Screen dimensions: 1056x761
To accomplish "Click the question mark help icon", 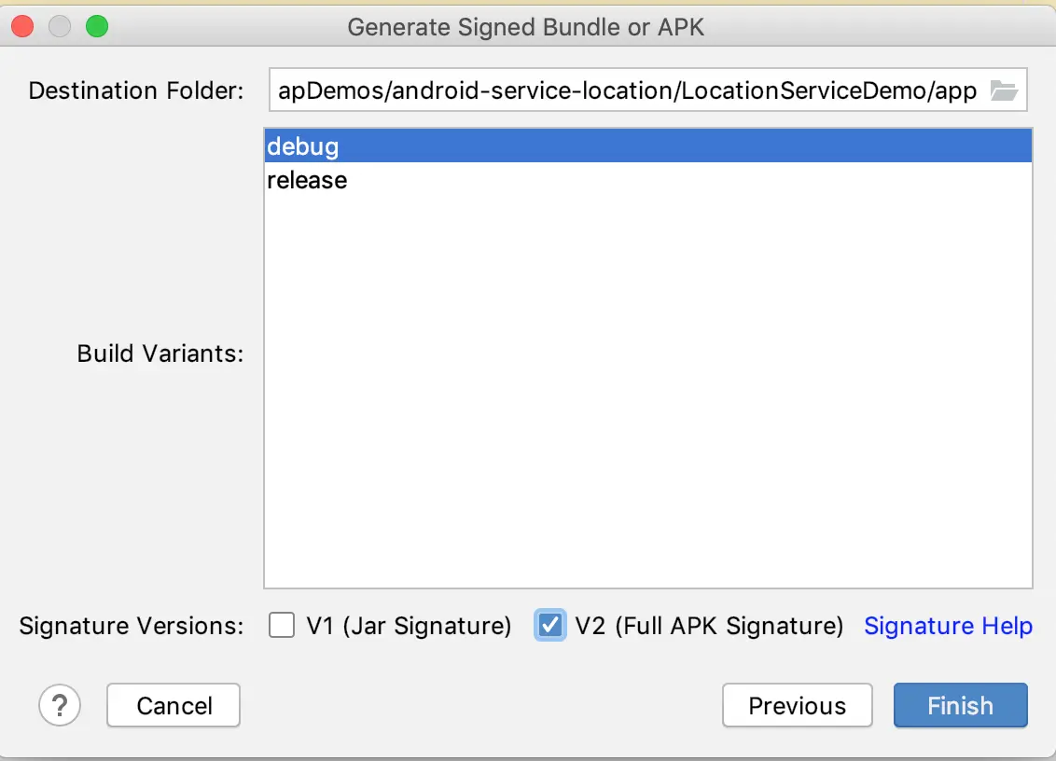I will [x=60, y=704].
